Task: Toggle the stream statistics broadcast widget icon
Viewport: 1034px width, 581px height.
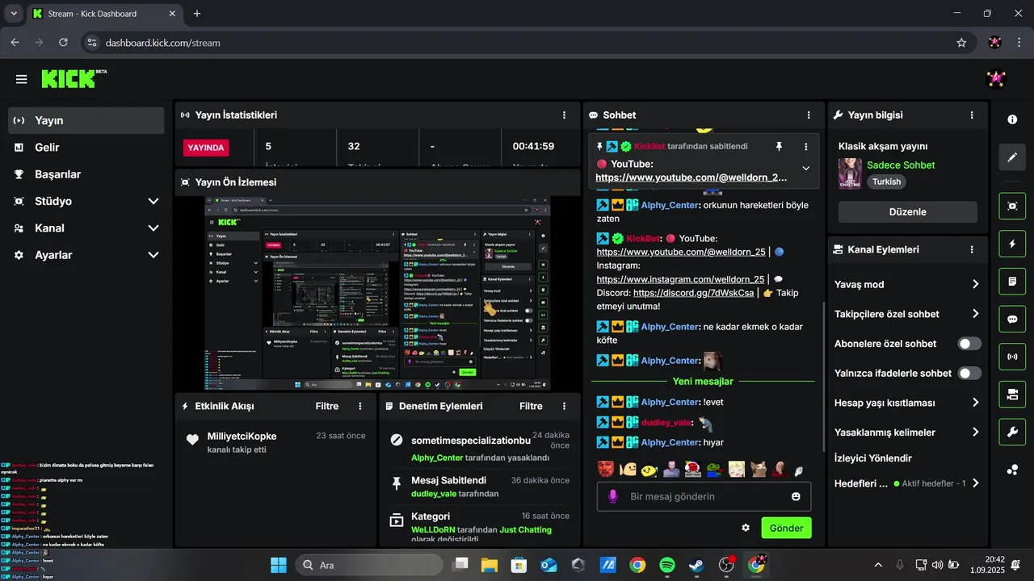Action: [1012, 357]
